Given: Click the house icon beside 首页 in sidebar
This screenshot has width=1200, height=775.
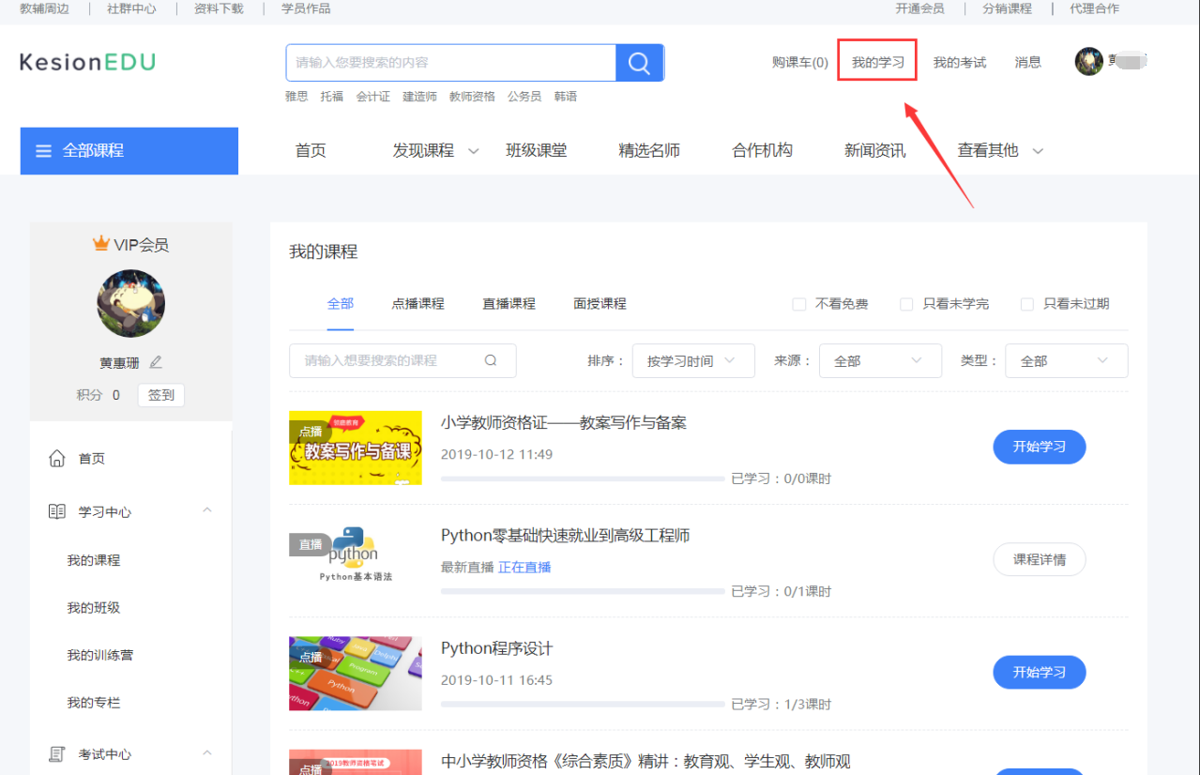Looking at the screenshot, I should [57, 459].
